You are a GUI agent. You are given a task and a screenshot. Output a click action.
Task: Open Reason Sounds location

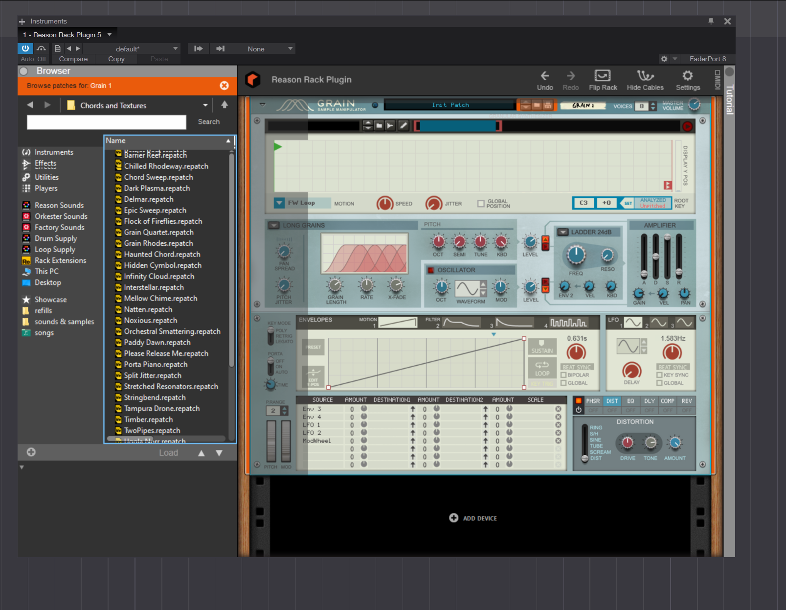59,205
